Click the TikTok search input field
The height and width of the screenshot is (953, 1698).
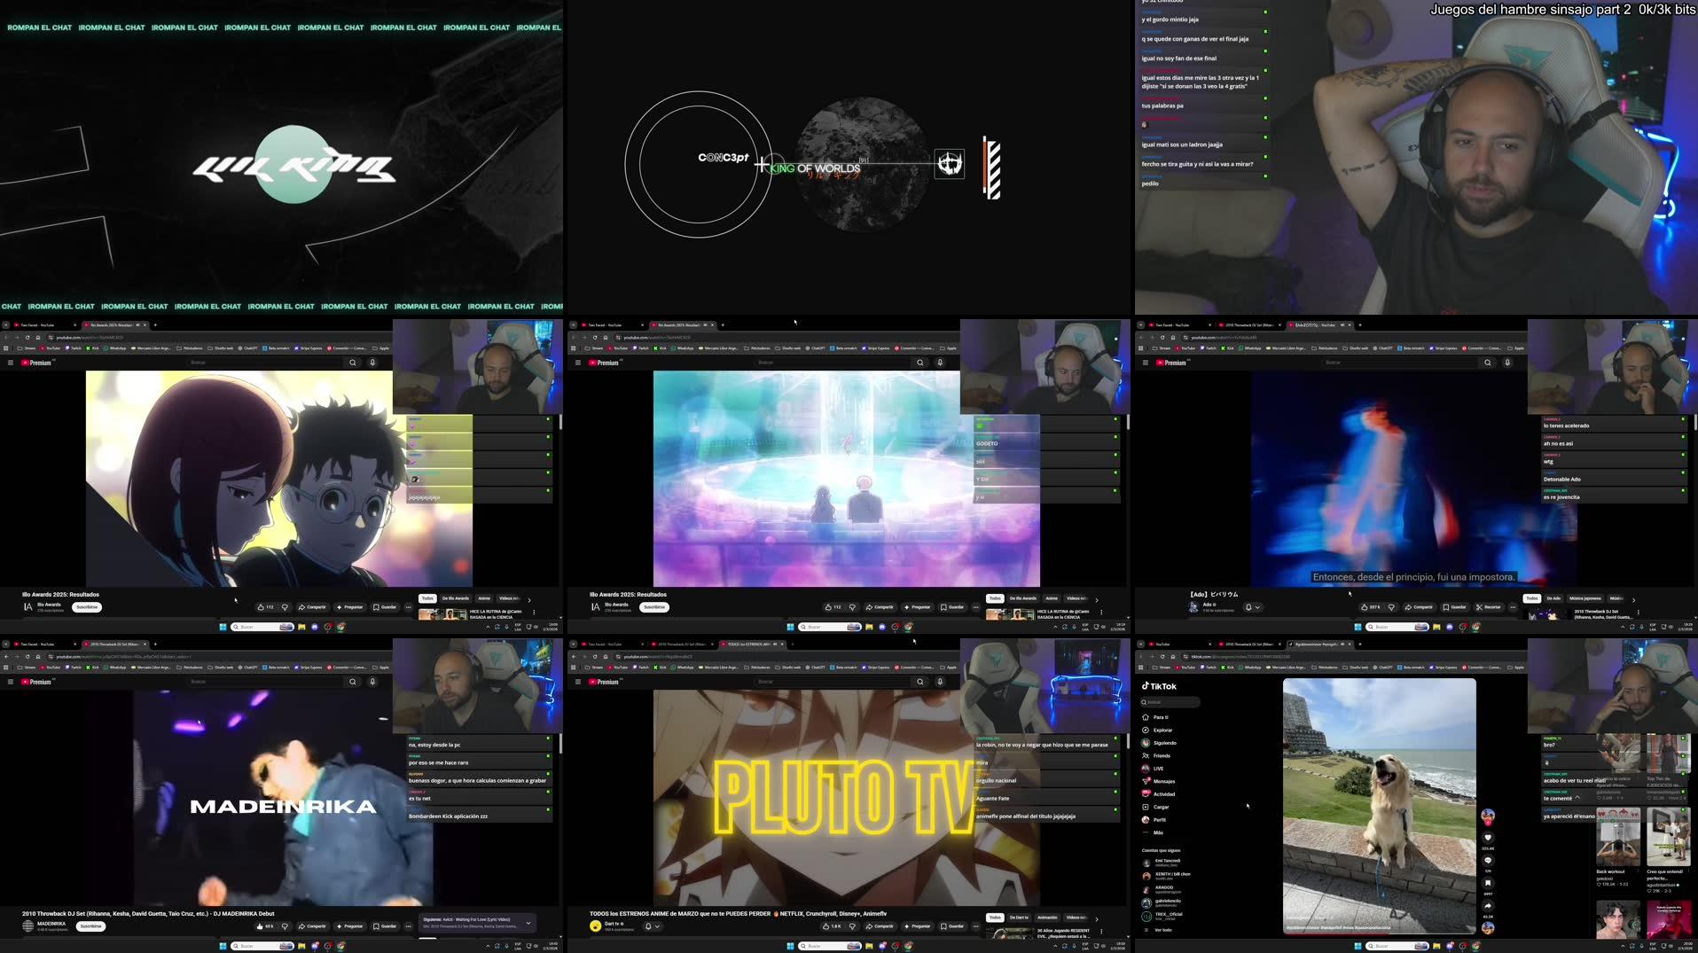[x=1170, y=702]
